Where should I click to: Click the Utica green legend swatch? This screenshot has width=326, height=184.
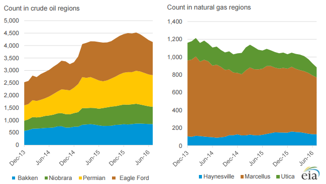coord(278,177)
